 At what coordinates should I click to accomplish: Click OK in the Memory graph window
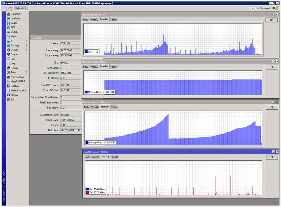272,108
